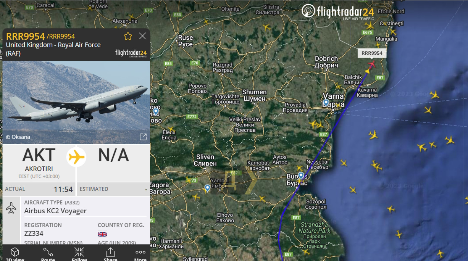Select the red RRR9954 aircraft on map

point(372,65)
